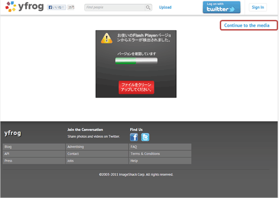Focus the Find people search field

(114, 7)
